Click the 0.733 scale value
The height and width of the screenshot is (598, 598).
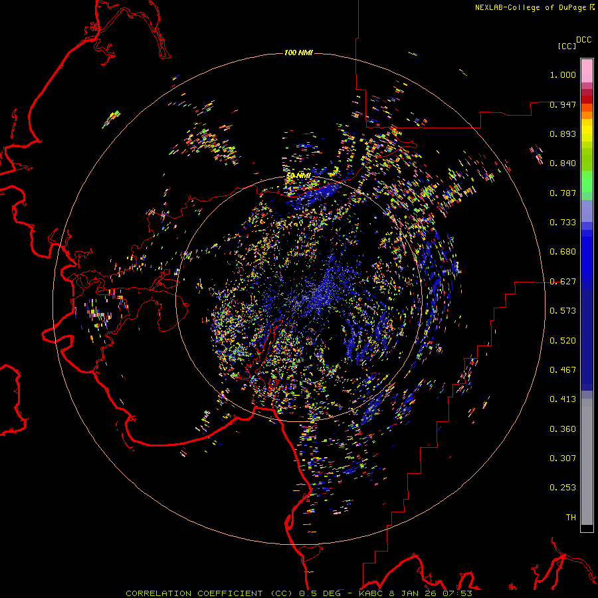point(563,223)
